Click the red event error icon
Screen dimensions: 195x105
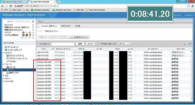[23, 32]
